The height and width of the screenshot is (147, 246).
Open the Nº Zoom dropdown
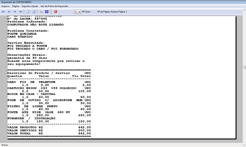pos(78,12)
